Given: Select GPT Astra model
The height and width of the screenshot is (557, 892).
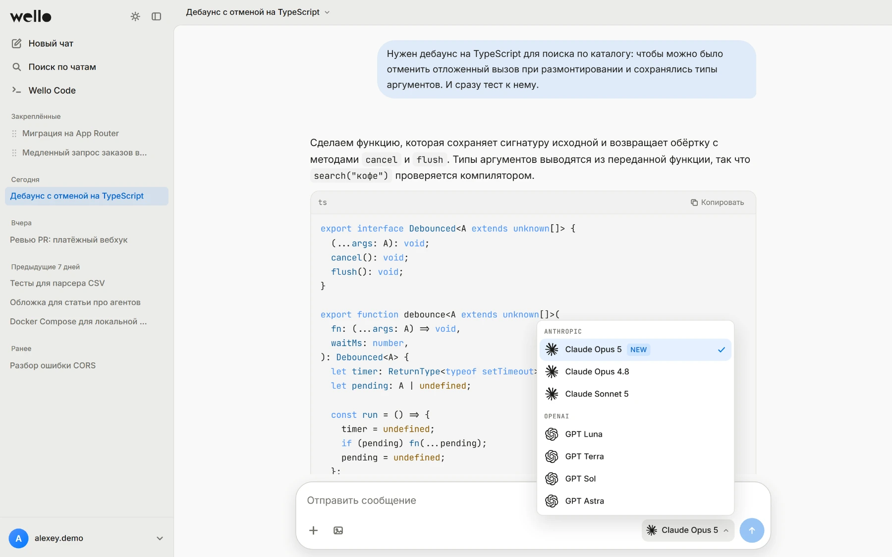Looking at the screenshot, I should click(635, 501).
